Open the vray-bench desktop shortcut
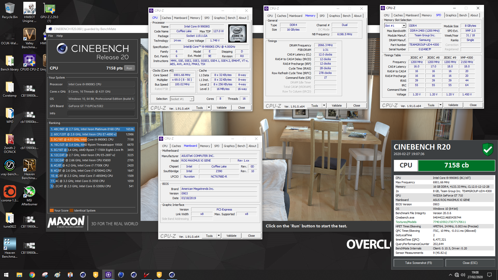 (x=10, y=168)
